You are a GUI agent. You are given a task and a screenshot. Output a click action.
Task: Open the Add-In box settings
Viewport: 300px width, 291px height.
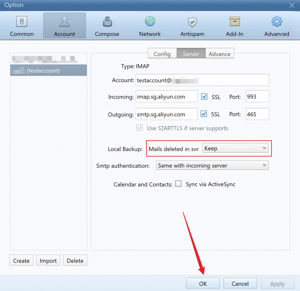[235, 26]
